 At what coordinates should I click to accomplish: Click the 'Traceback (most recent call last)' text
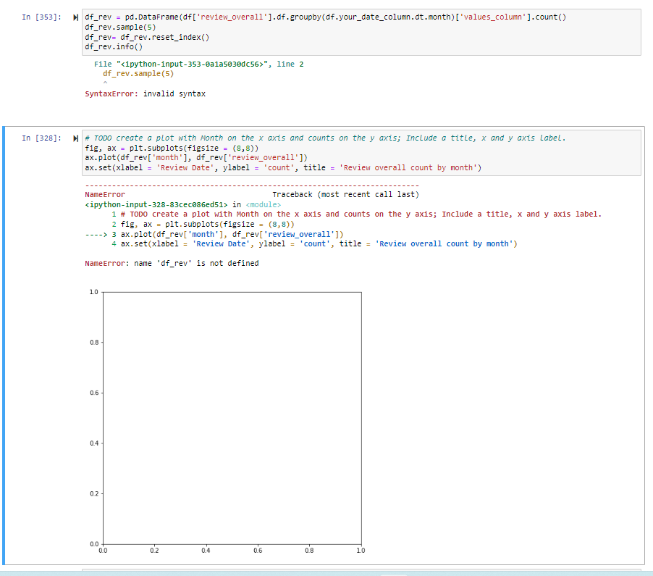(345, 195)
